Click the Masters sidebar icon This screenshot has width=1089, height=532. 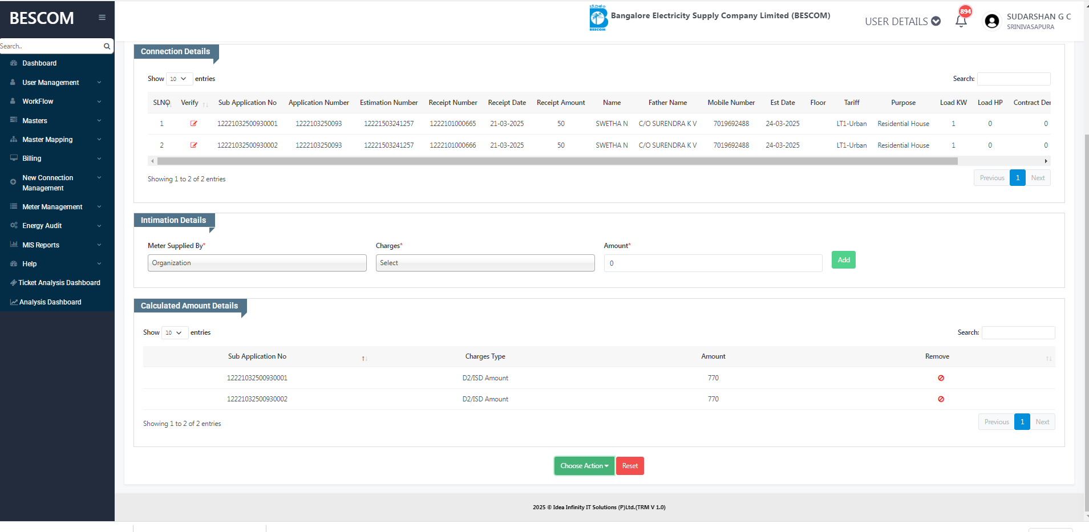point(14,120)
